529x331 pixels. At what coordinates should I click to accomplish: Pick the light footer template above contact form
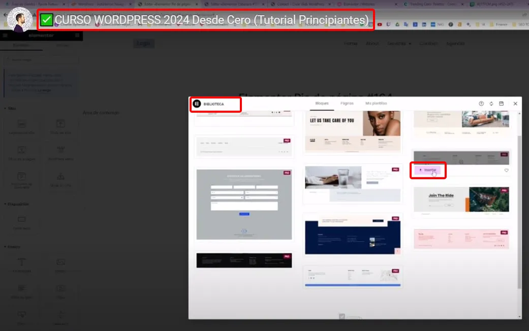[244, 147]
